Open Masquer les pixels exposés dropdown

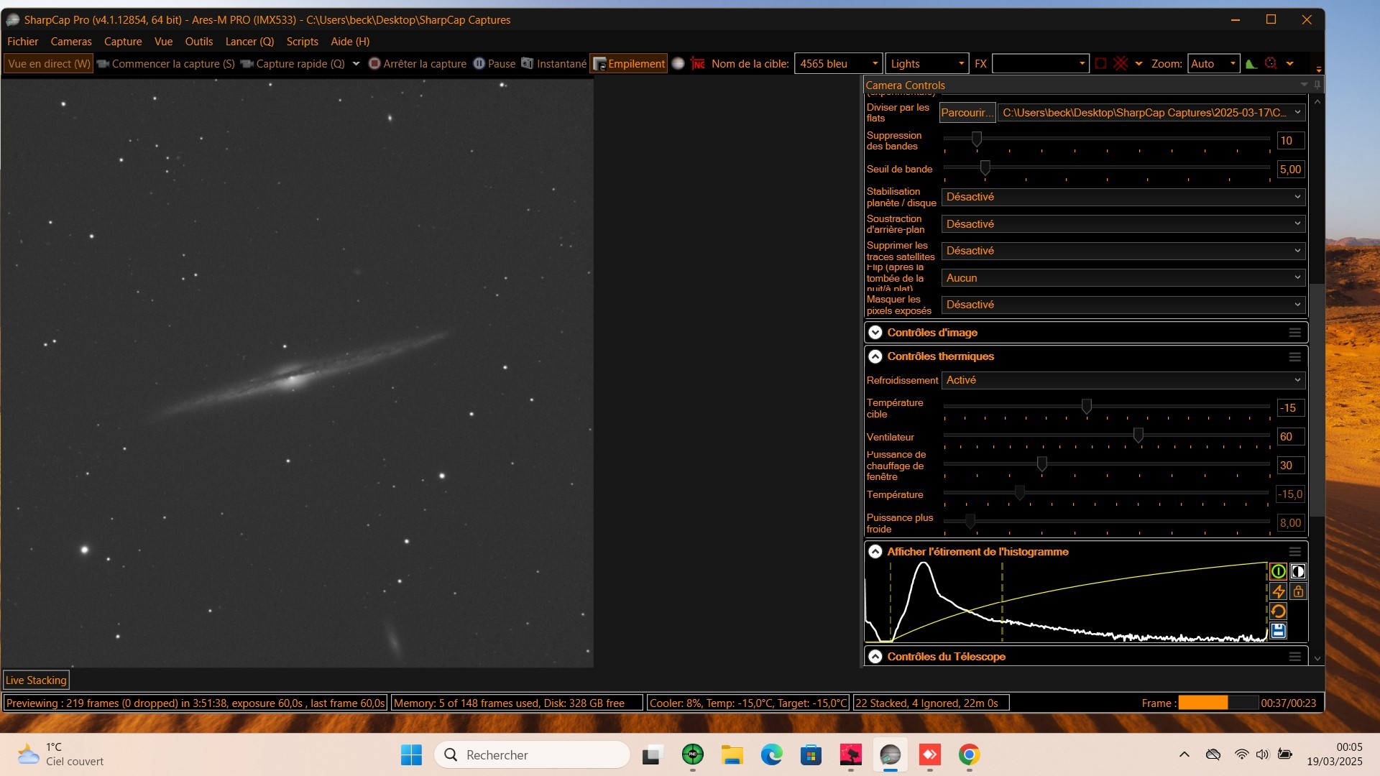1123,304
